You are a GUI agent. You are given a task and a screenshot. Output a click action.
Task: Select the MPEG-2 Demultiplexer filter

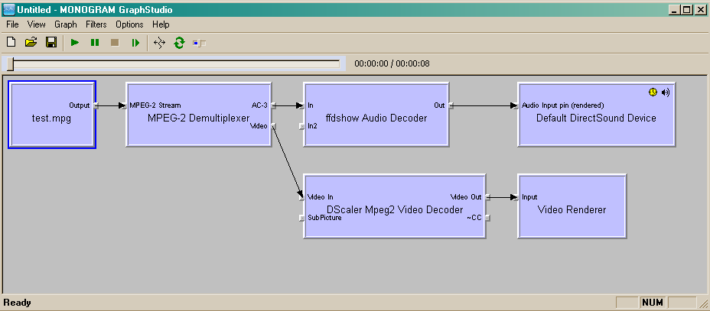tap(198, 115)
